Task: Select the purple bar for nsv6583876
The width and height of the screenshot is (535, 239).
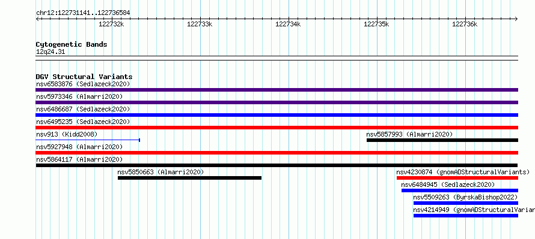Action: tap(277, 90)
